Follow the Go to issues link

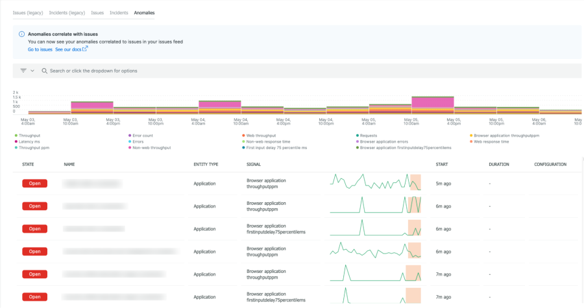pyautogui.click(x=40, y=49)
